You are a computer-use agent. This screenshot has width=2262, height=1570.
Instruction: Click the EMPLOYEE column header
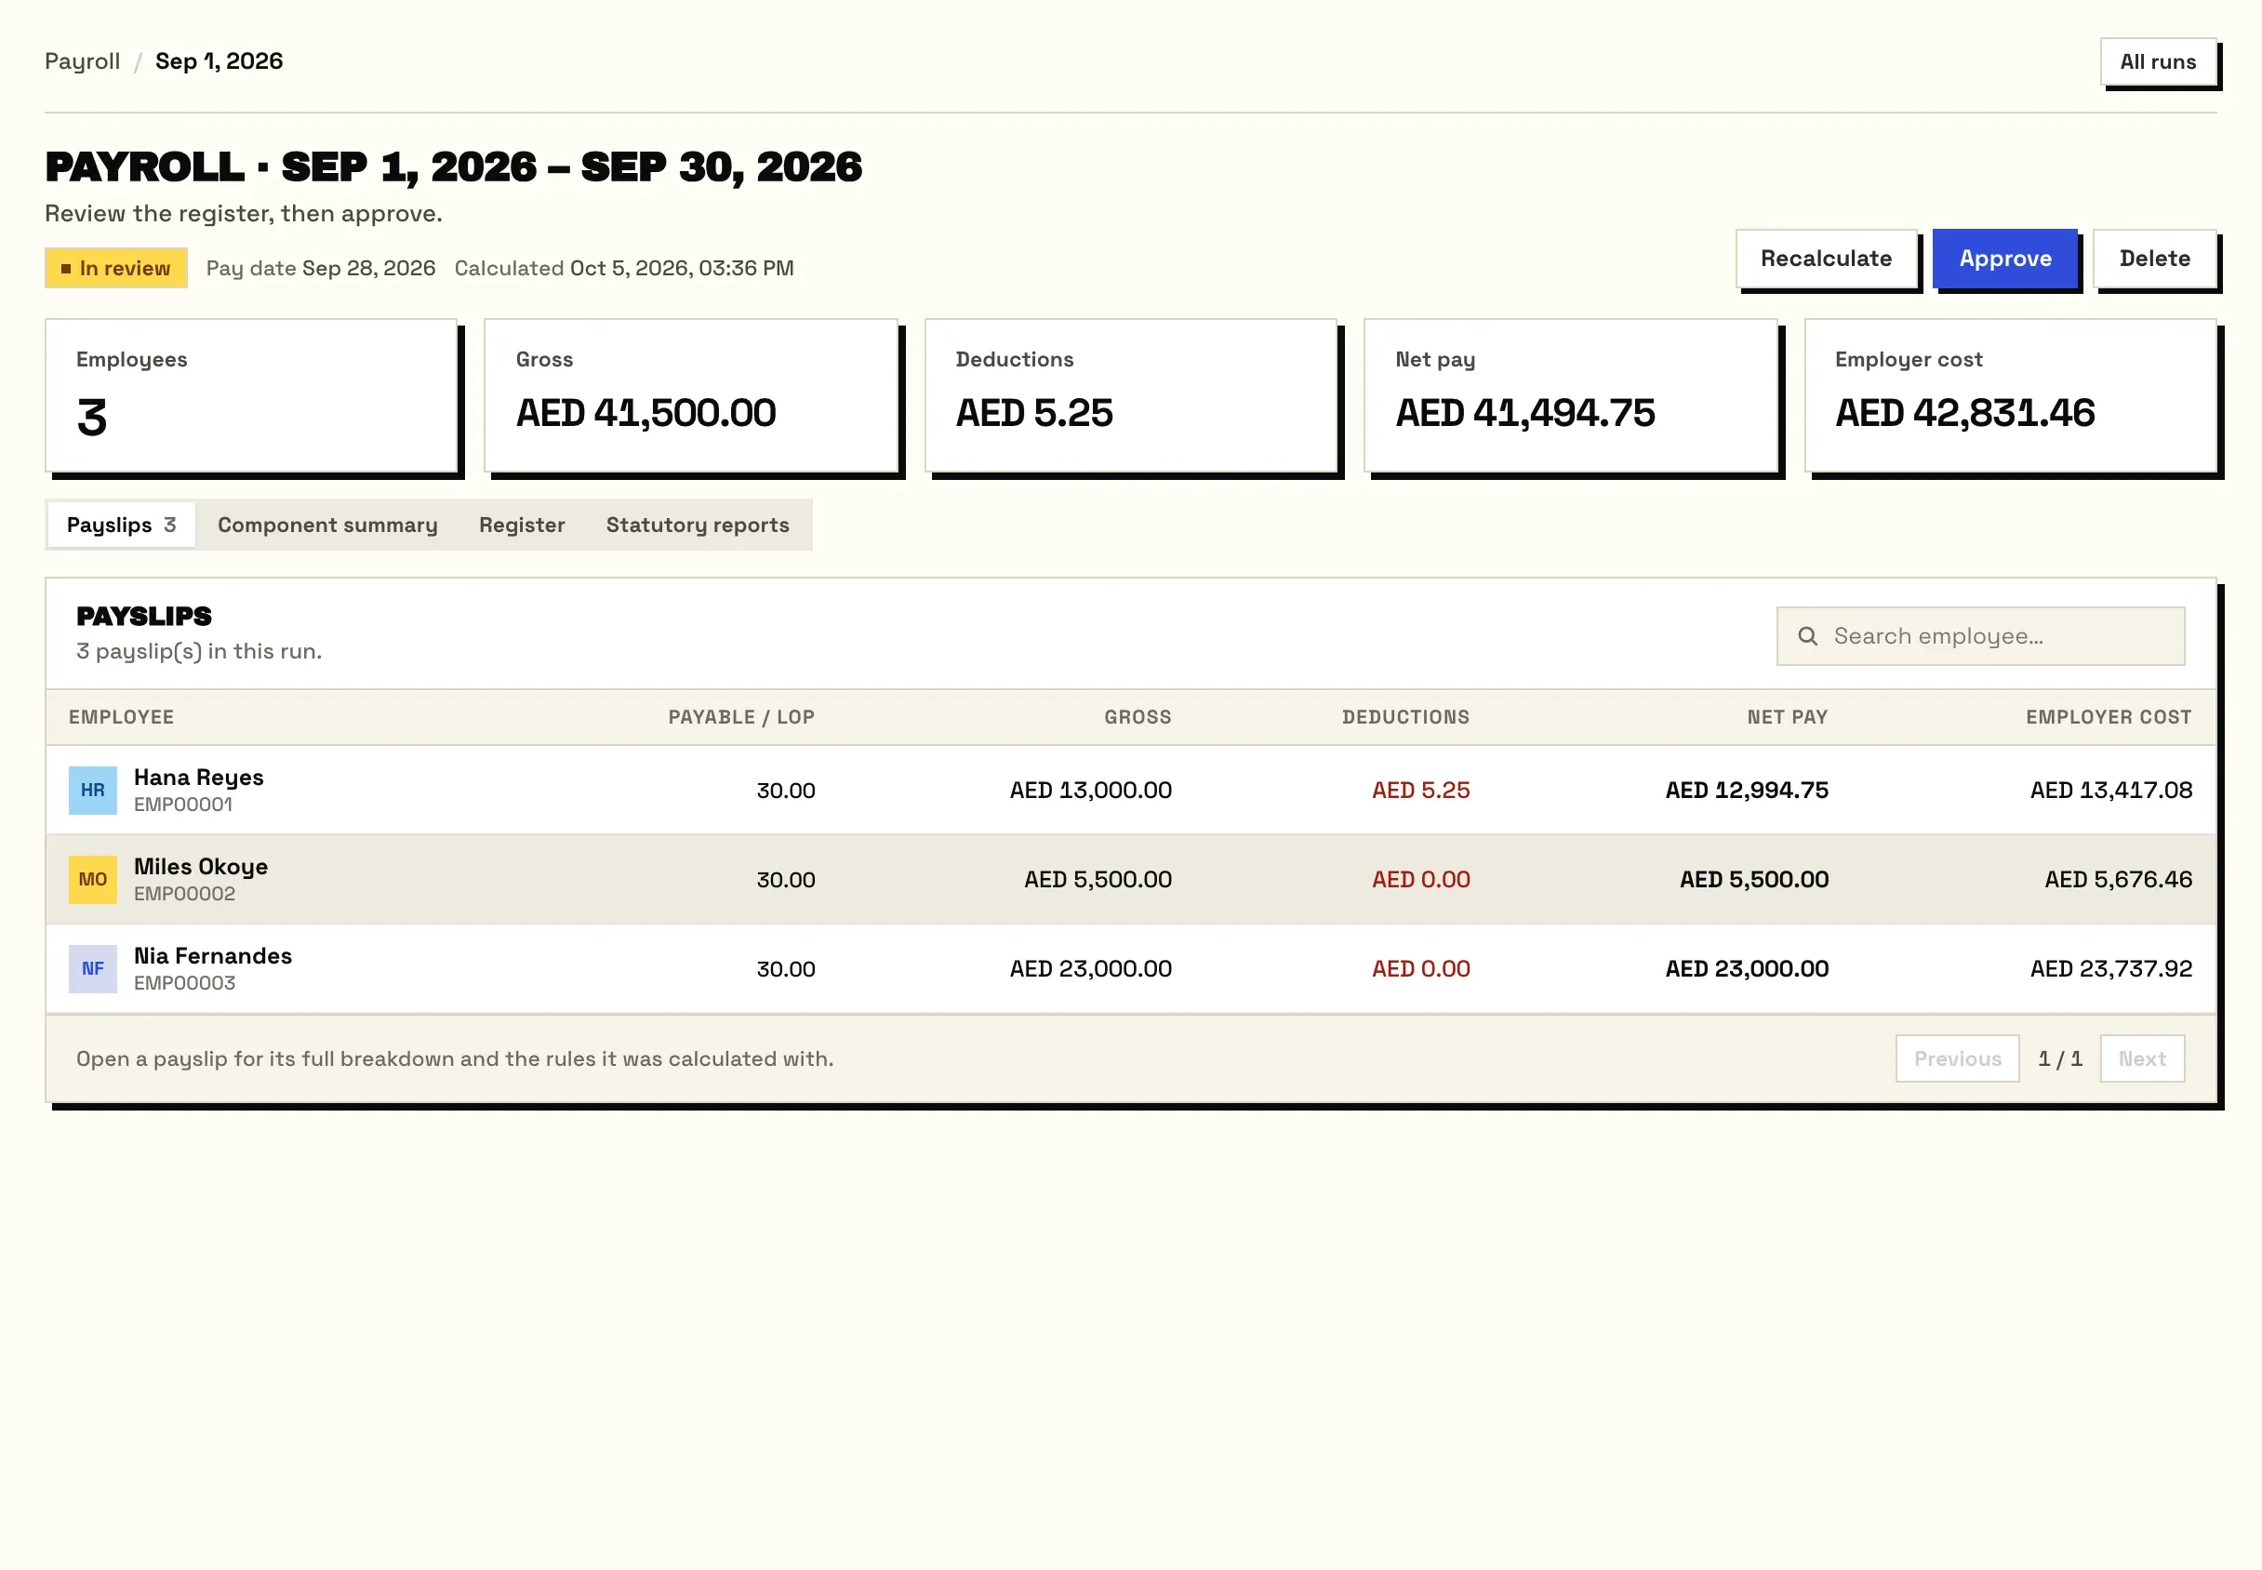click(x=121, y=717)
